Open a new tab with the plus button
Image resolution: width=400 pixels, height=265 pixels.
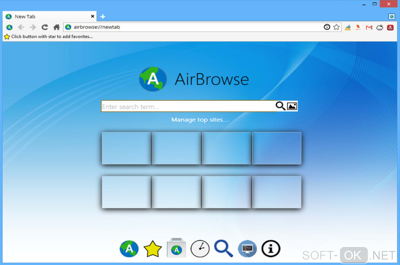(x=103, y=16)
